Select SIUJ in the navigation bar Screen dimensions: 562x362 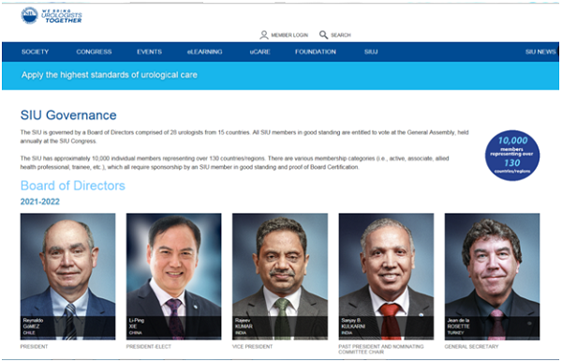pos(371,52)
